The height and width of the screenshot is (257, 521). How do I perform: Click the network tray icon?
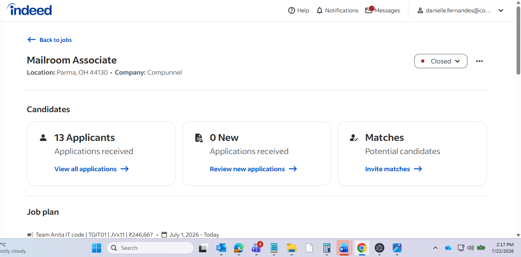[461, 248]
